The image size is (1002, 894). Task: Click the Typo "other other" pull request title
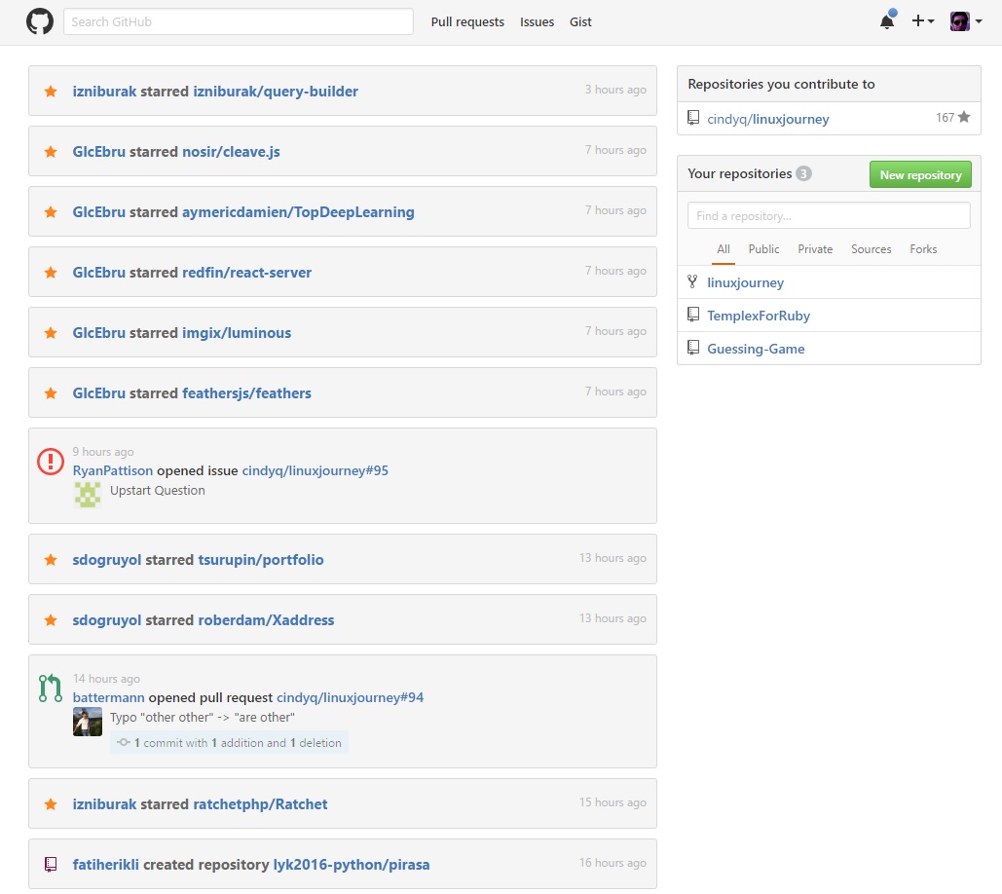pyautogui.click(x=202, y=717)
